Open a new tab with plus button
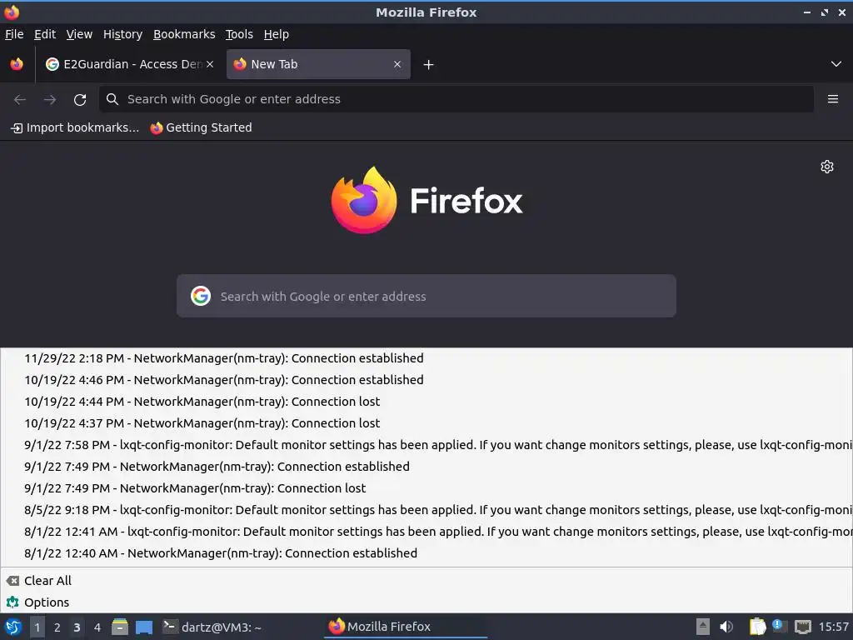 click(429, 65)
